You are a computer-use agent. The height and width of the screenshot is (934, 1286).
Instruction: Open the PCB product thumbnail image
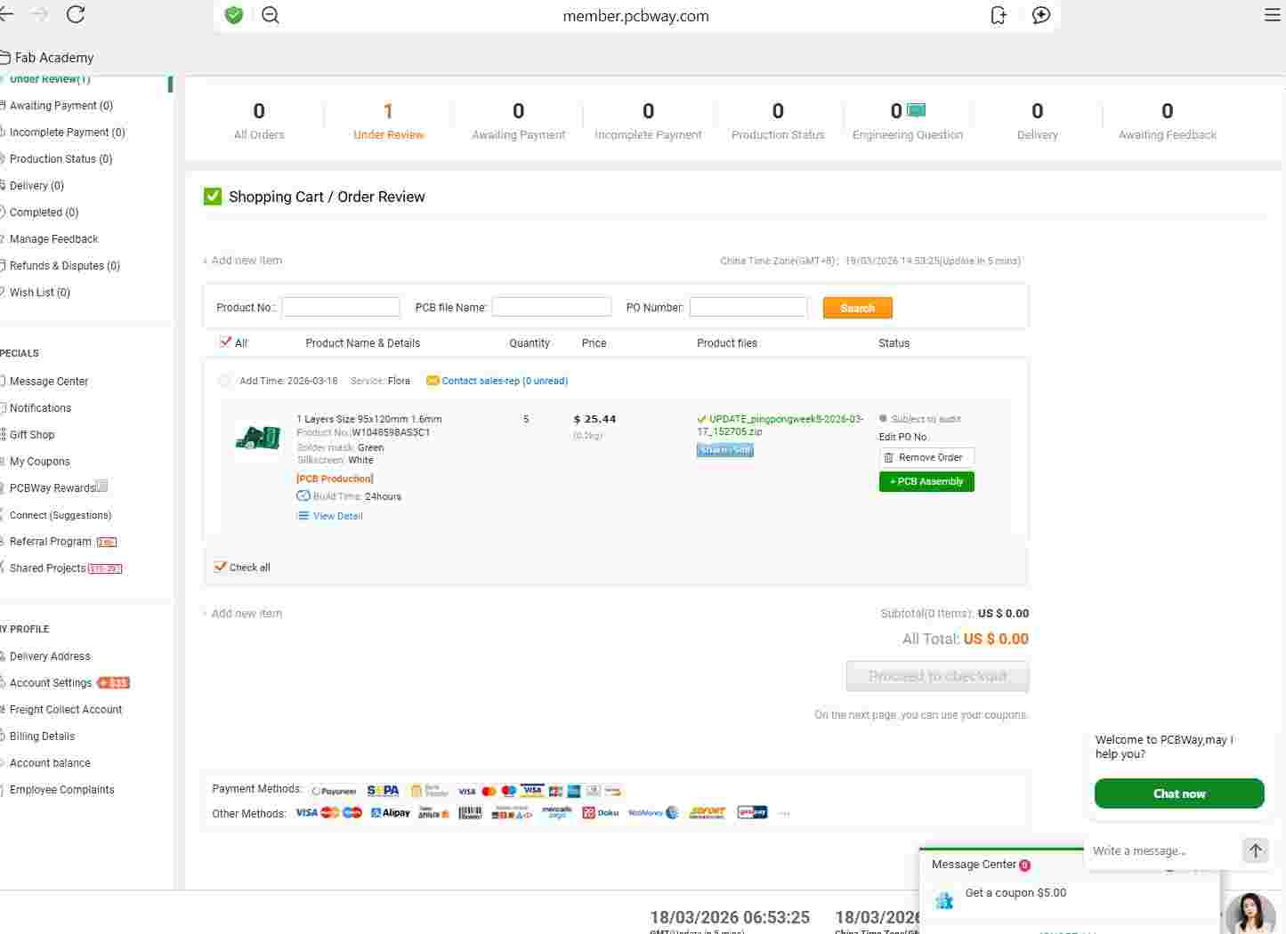[258, 439]
